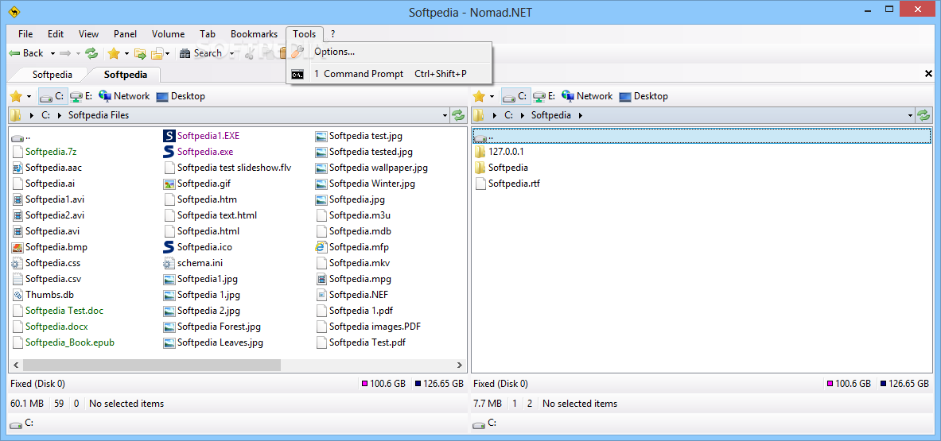941x441 pixels.
Task: Click the left panel's magenta 100.6 GB swatch
Action: pyautogui.click(x=365, y=384)
